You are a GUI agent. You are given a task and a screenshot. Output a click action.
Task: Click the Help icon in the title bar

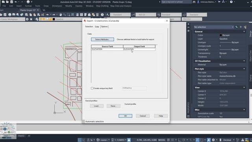point(231,2)
